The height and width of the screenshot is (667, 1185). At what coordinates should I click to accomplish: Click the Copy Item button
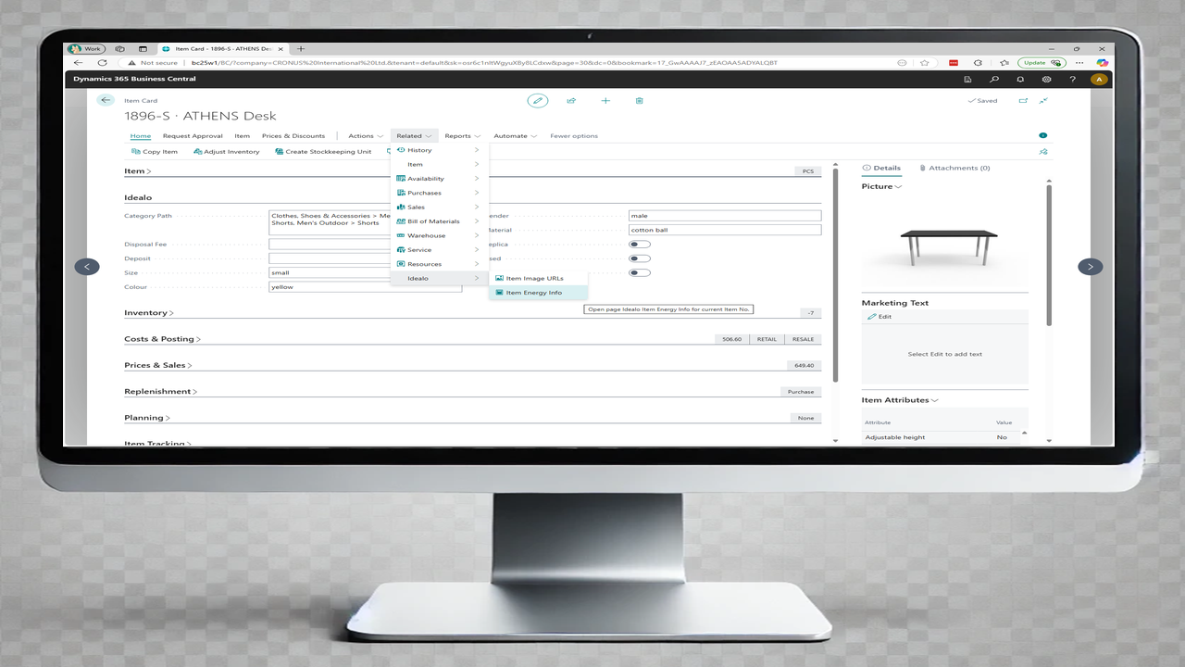pyautogui.click(x=155, y=152)
